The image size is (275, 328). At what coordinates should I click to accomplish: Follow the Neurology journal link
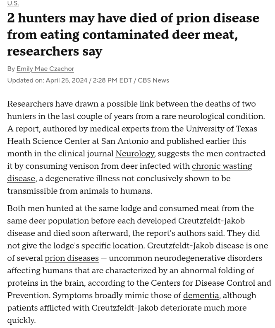pyautogui.click(x=135, y=154)
